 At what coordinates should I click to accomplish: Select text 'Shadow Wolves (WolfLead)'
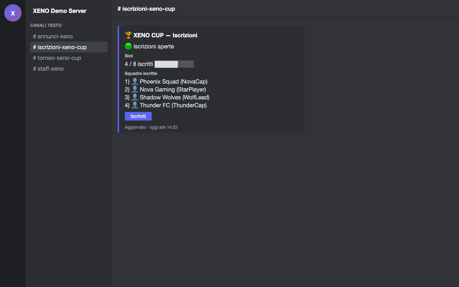tap(175, 97)
